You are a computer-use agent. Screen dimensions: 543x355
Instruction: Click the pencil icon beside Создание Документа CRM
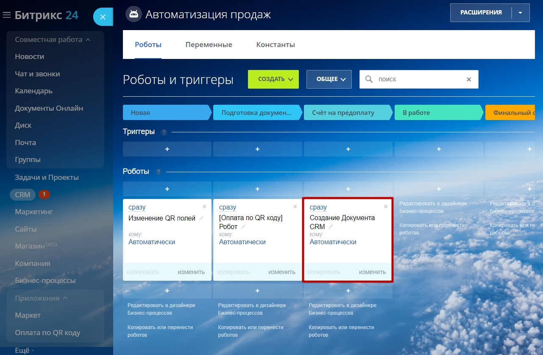(331, 227)
